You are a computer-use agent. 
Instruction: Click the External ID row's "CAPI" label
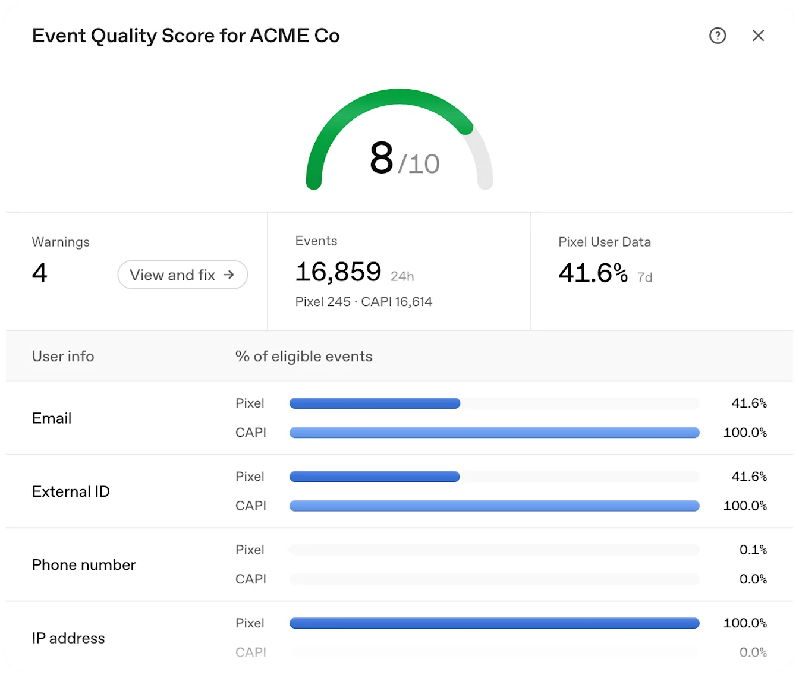251,506
